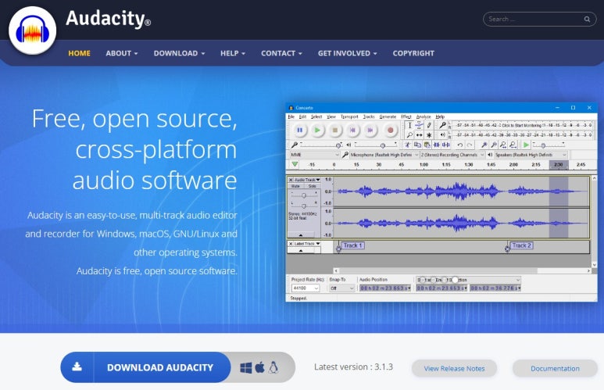Screen dimensions: 604x390
Task: Go to the HOME page link
Action: [80, 53]
